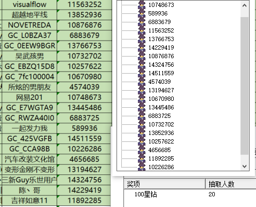Click the avatar icon beside 10226286 in list
The height and width of the screenshot is (207, 256).
click(x=142, y=167)
